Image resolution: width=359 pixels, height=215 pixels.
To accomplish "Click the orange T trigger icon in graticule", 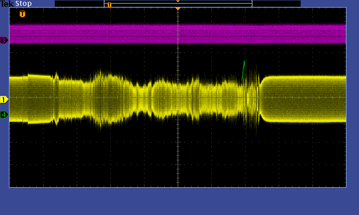I will pos(22,14).
